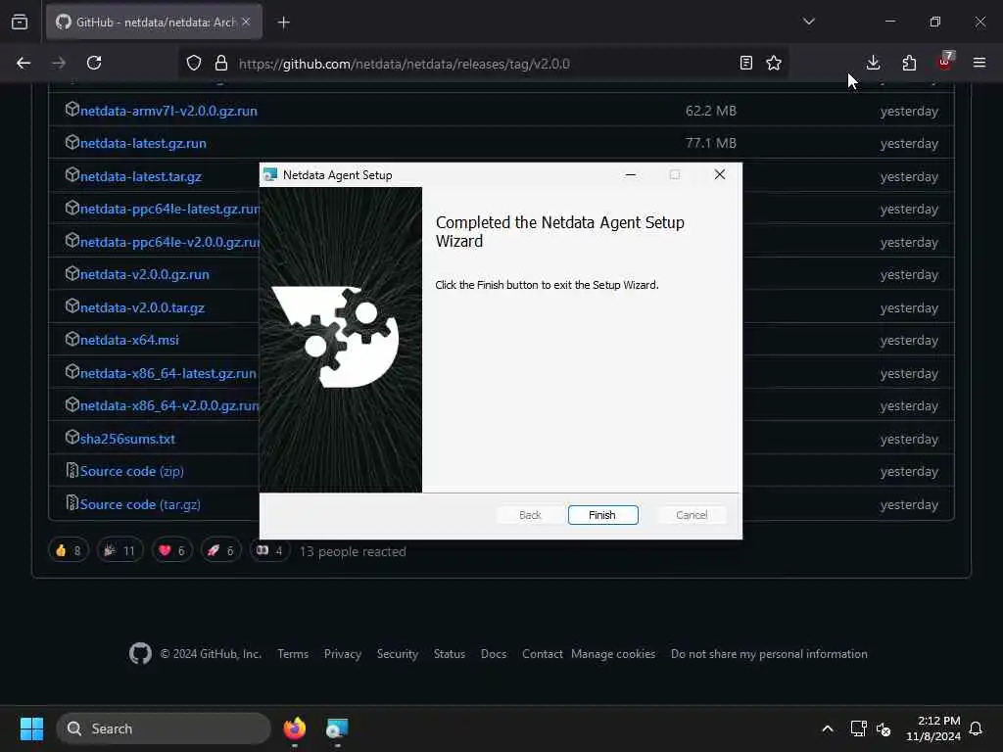Click the GitHub logo in the footer
The image size is (1003, 752).
141,653
